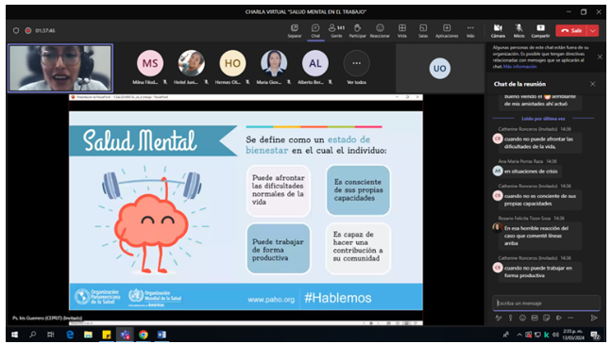The height and width of the screenshot is (344, 612).
Task: Open the taskbar clock and date
Action: click(574, 335)
